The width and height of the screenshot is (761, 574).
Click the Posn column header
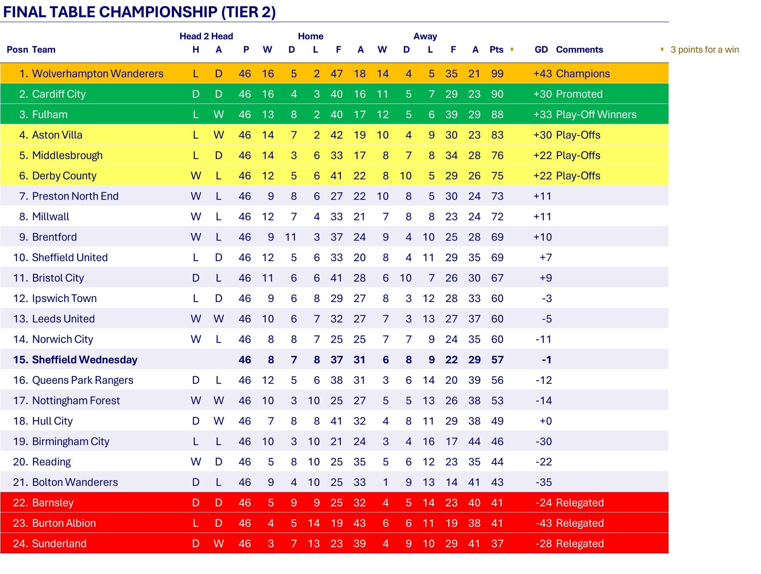click(17, 50)
